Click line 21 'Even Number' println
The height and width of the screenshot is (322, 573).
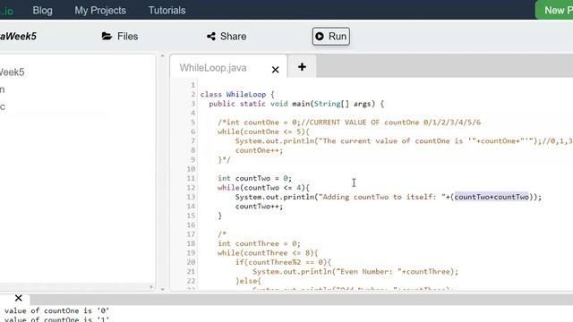point(355,272)
